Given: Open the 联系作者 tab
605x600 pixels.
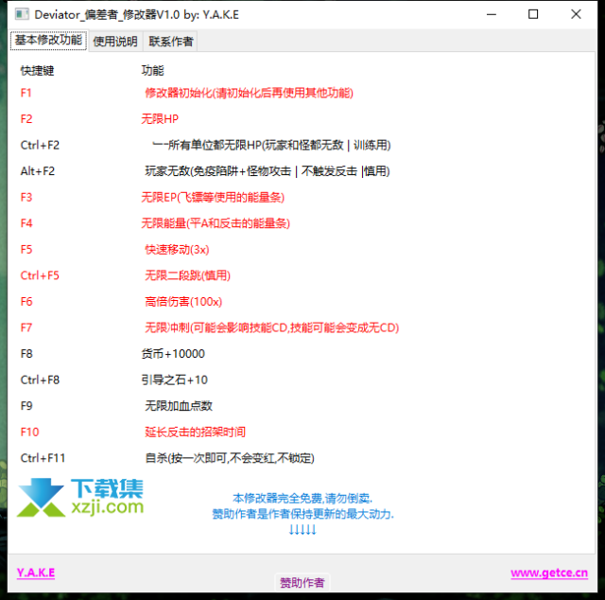Looking at the screenshot, I should (x=170, y=41).
